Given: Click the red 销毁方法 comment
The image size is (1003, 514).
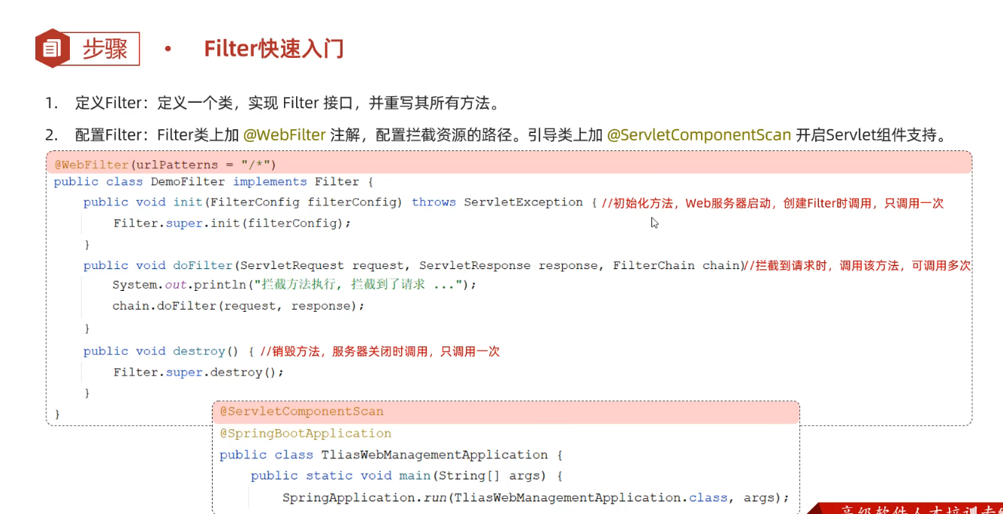Looking at the screenshot, I should (379, 351).
